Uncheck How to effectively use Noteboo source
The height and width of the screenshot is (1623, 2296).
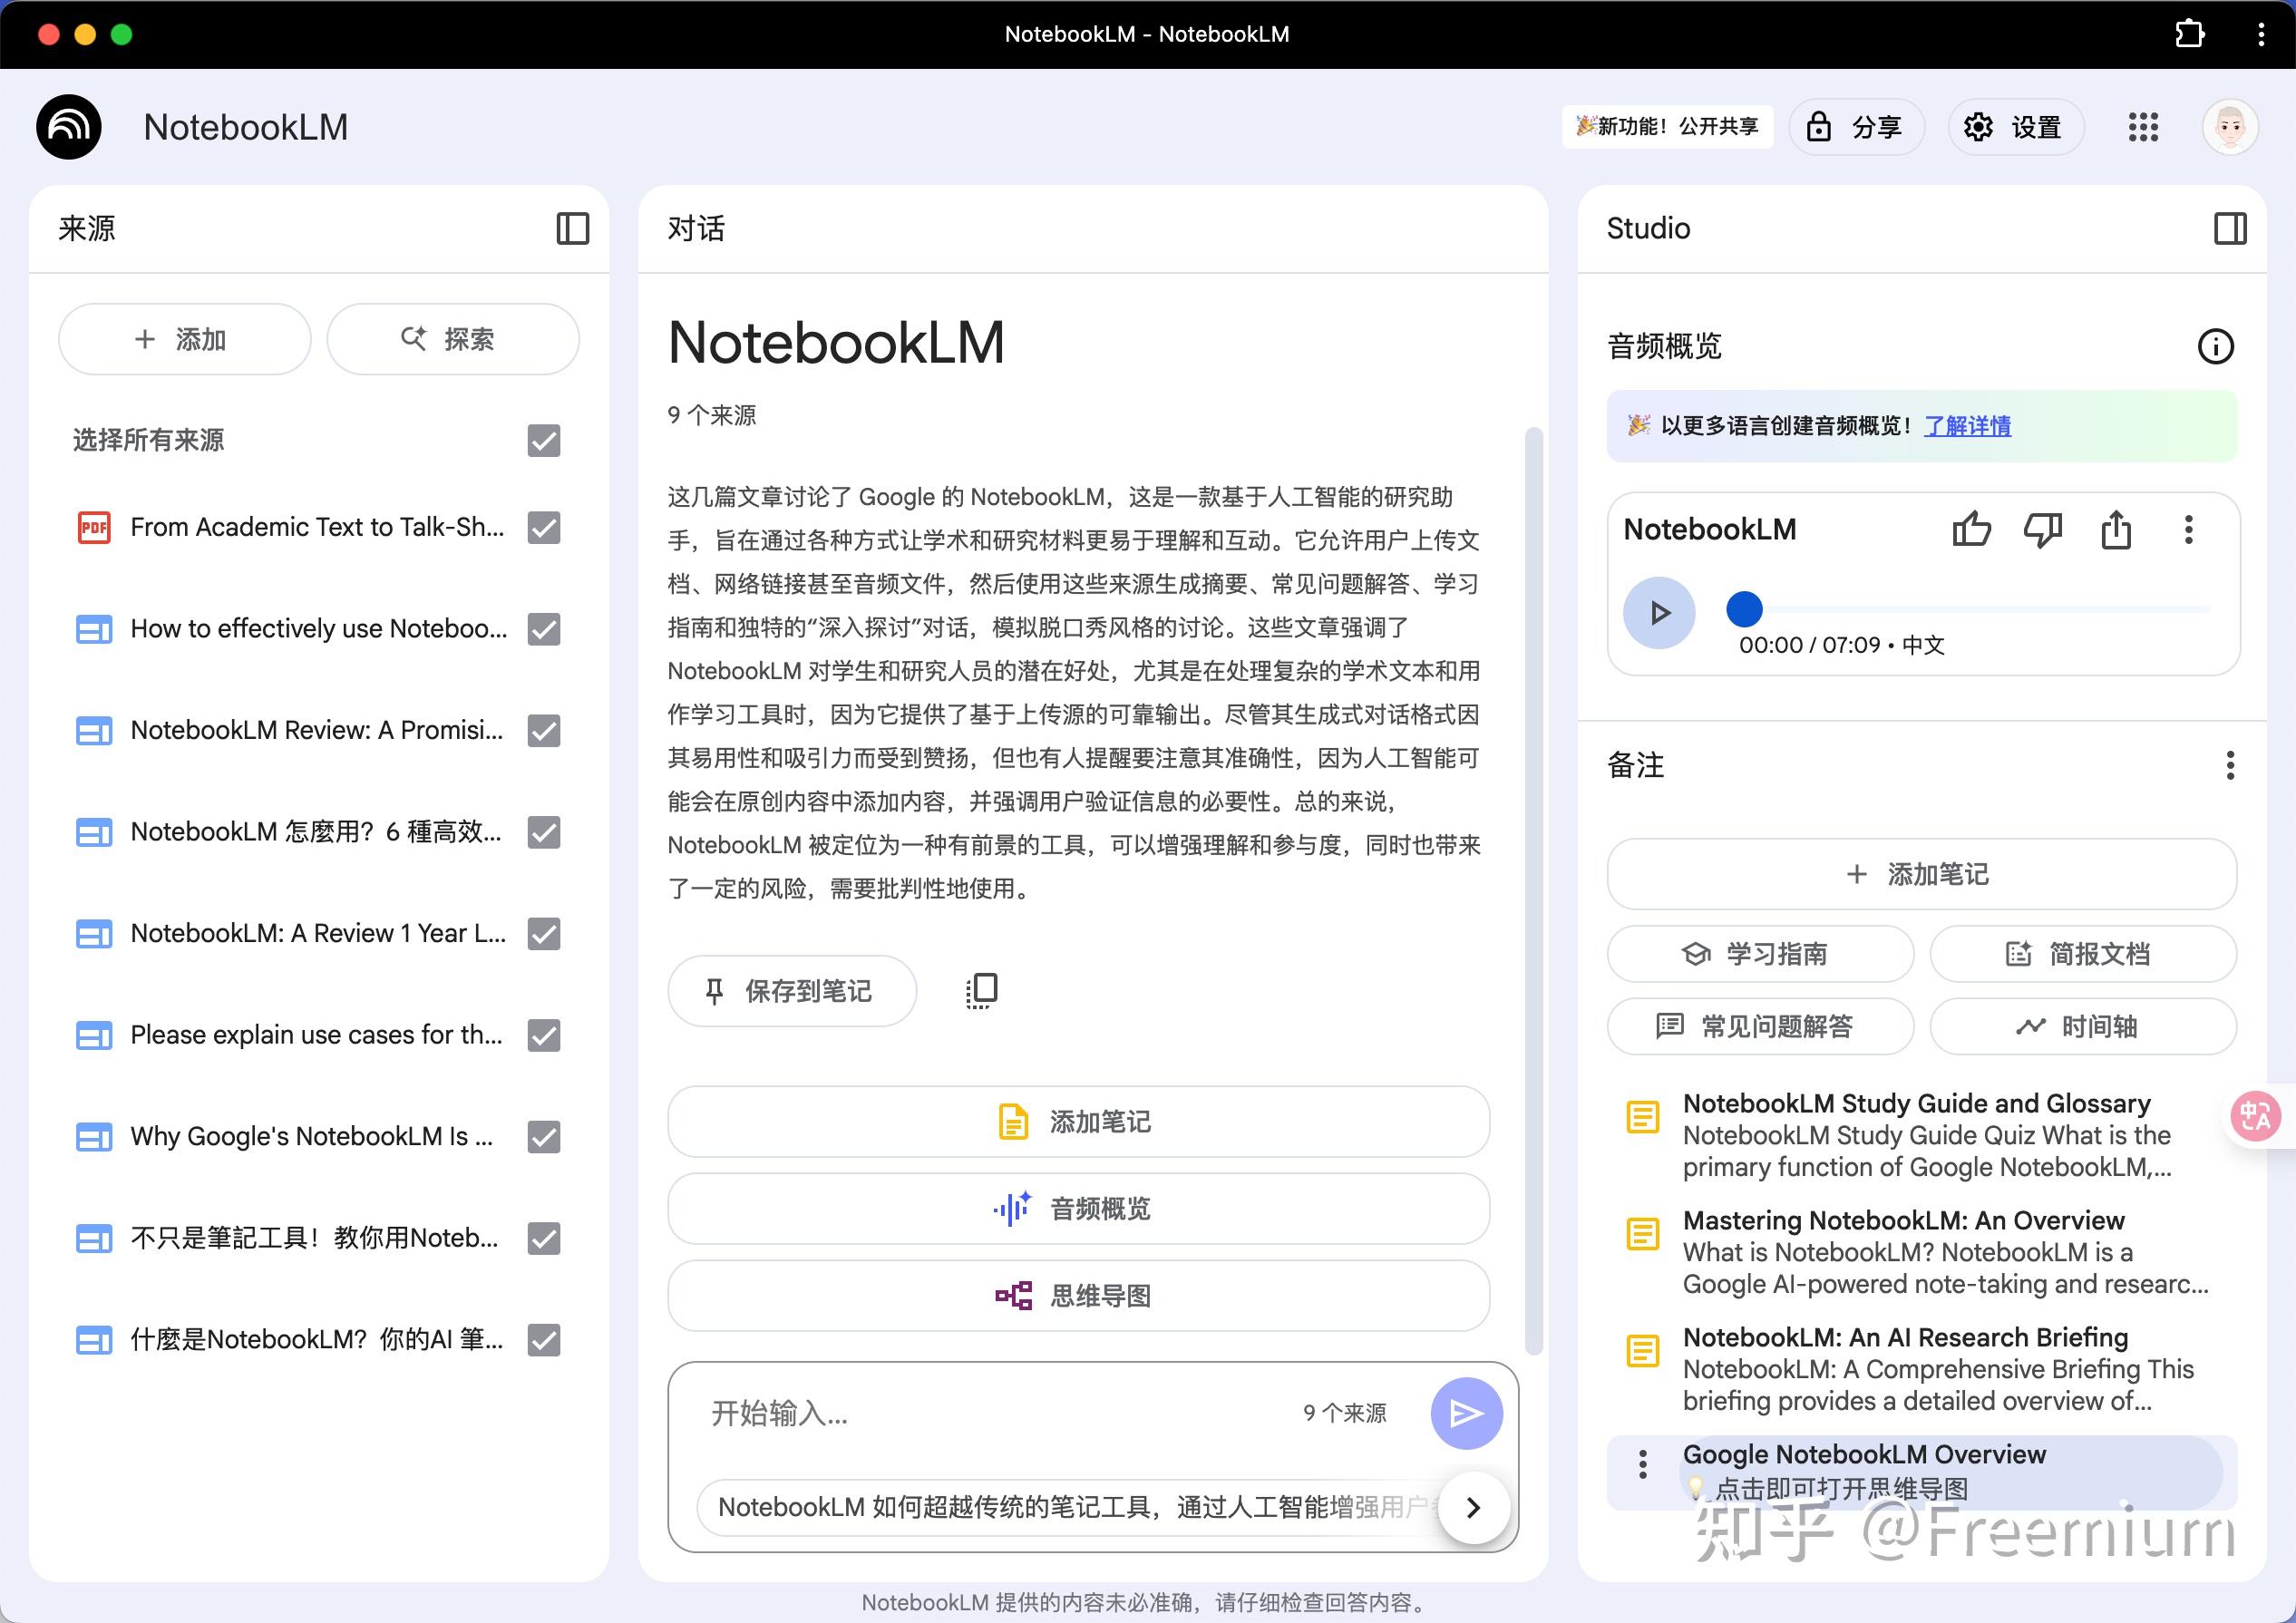[544, 629]
